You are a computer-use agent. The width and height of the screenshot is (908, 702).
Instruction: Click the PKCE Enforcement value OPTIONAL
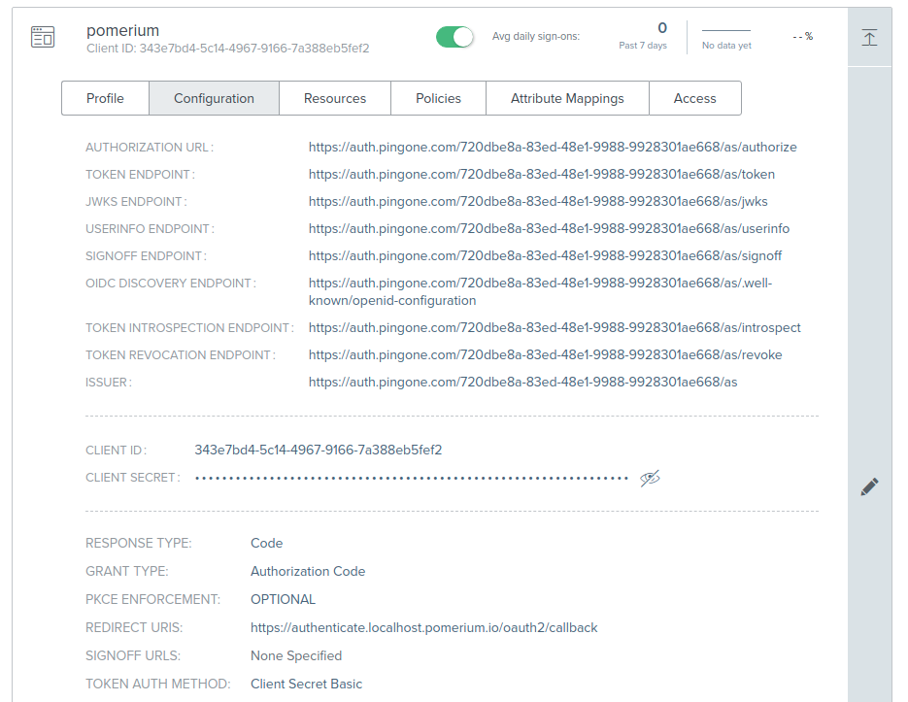coord(283,599)
